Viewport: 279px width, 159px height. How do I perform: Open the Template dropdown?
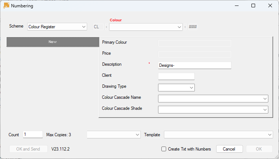[x=218, y=135]
